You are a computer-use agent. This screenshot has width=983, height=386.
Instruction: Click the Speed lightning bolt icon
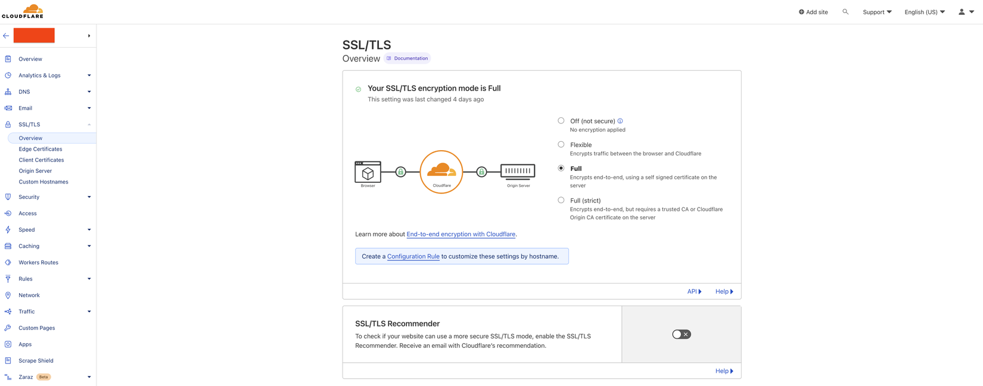coord(8,229)
